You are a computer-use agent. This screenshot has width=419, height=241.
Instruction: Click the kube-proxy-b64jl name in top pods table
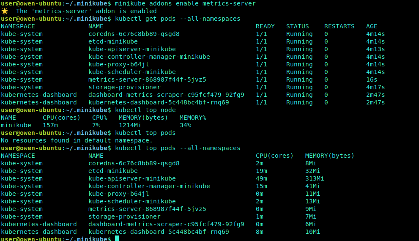[x=119, y=194]
